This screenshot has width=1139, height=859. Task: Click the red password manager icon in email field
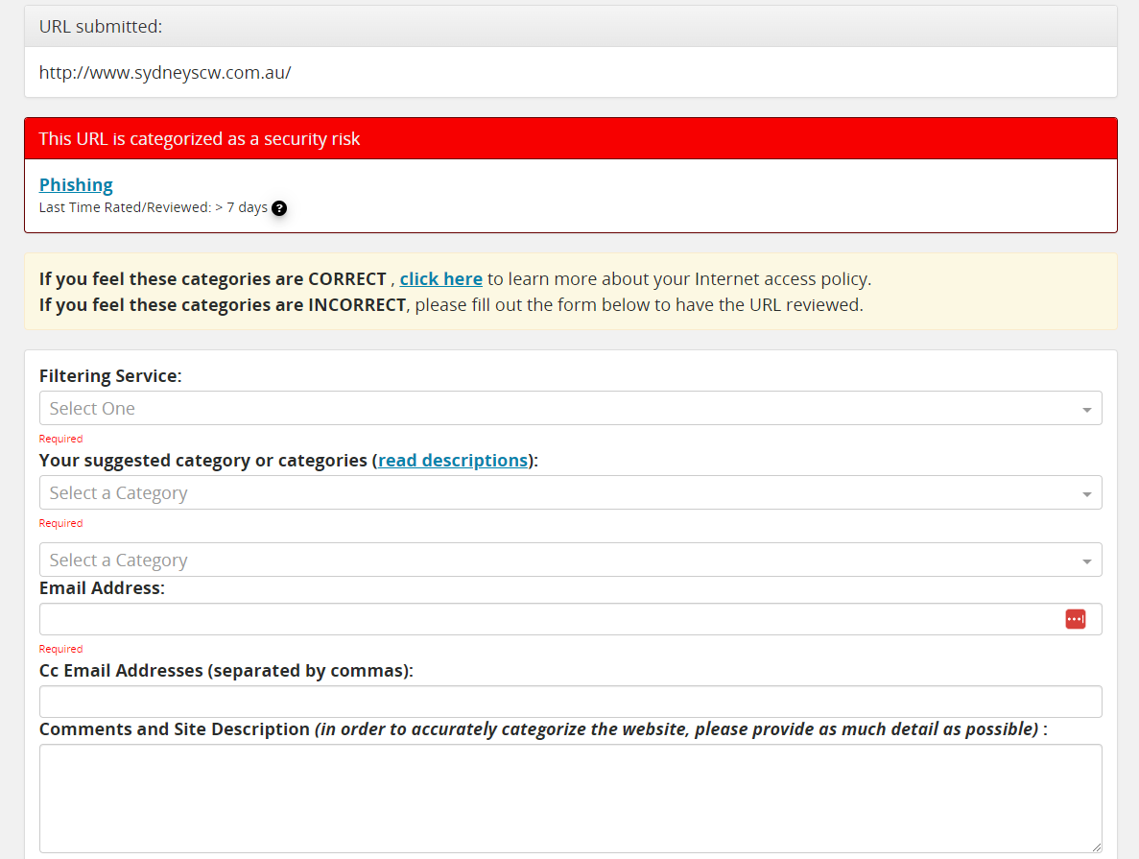pos(1076,619)
